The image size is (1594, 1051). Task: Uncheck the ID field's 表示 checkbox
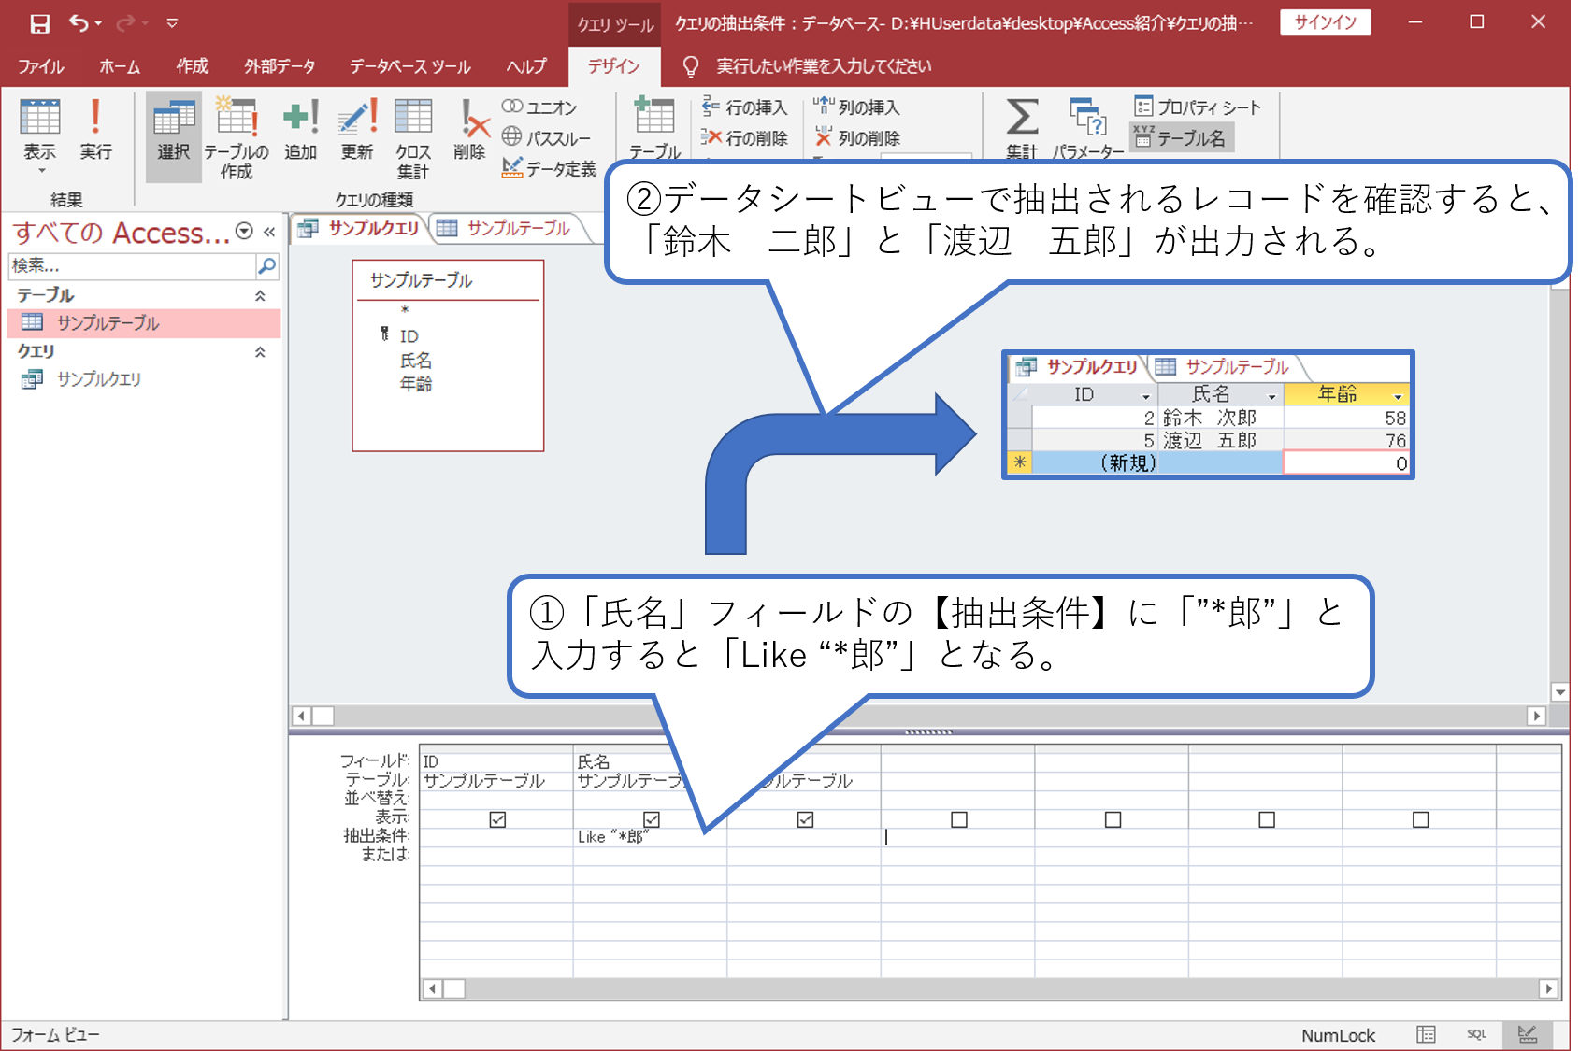coord(496,819)
